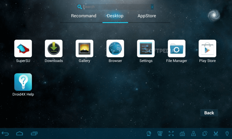
Task: Launch the Browser app
Action: pyautogui.click(x=115, y=49)
